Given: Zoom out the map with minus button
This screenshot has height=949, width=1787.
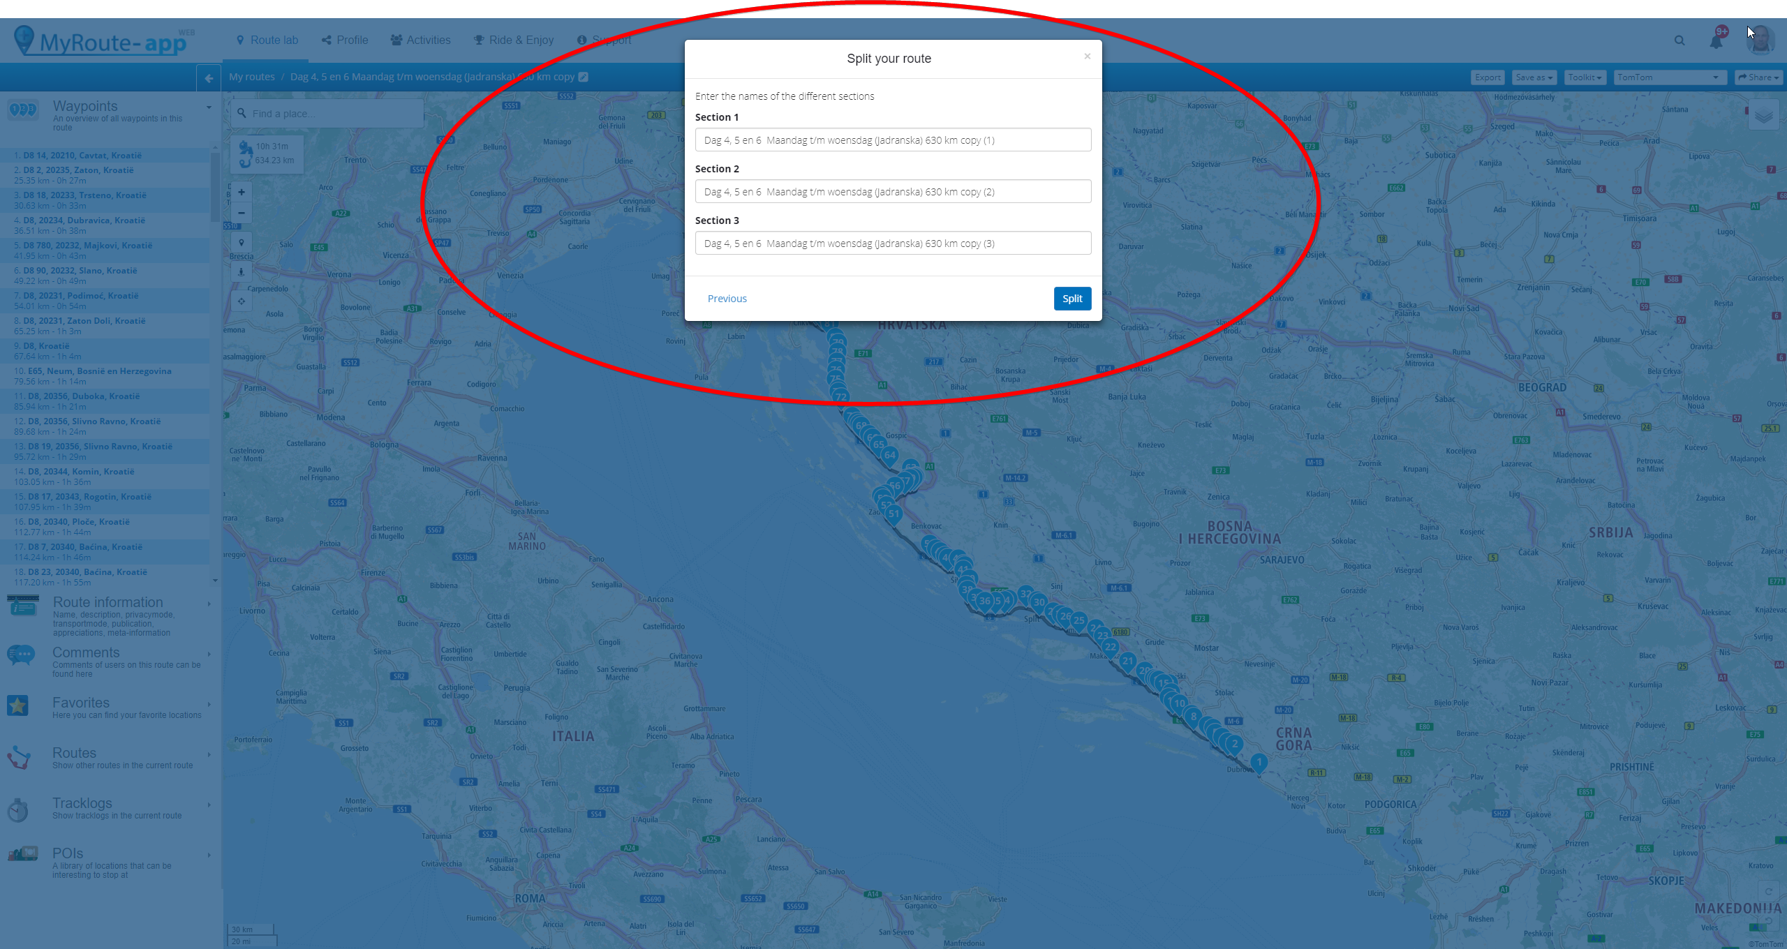Looking at the screenshot, I should pyautogui.click(x=242, y=213).
